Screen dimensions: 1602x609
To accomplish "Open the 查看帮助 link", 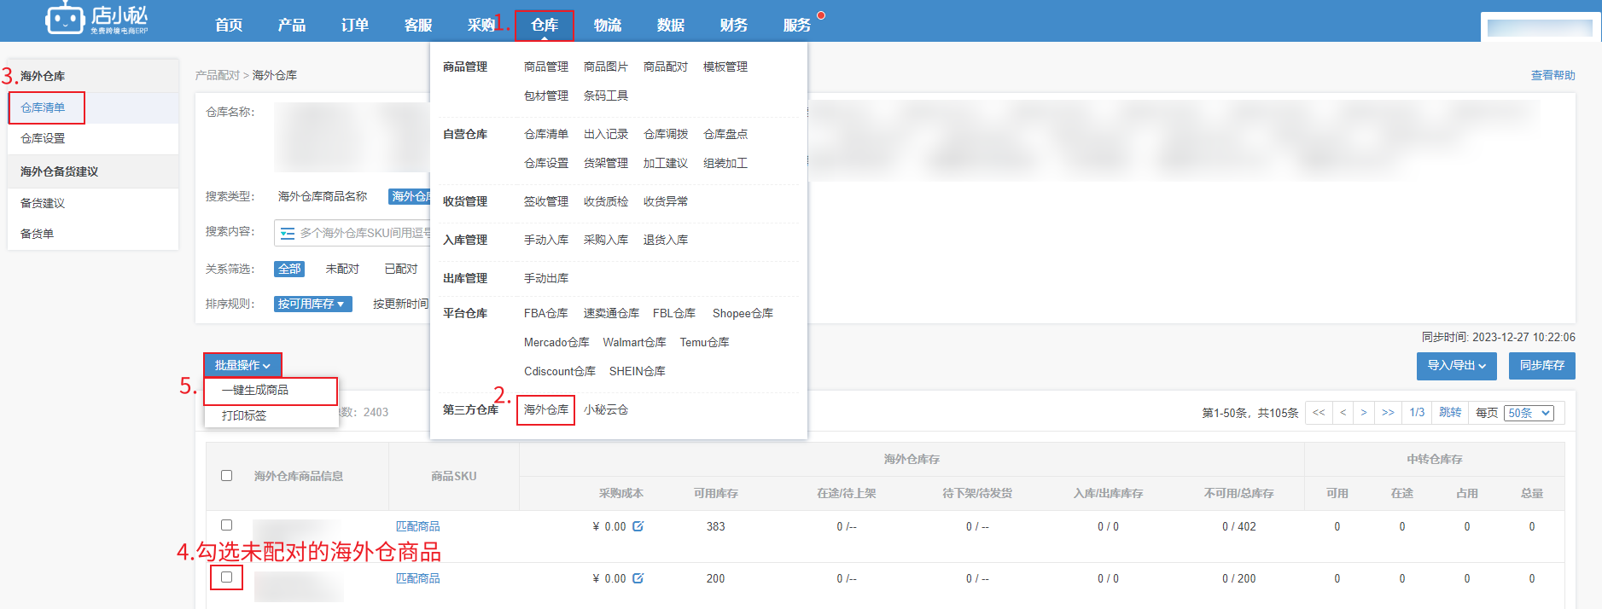I will (1552, 75).
